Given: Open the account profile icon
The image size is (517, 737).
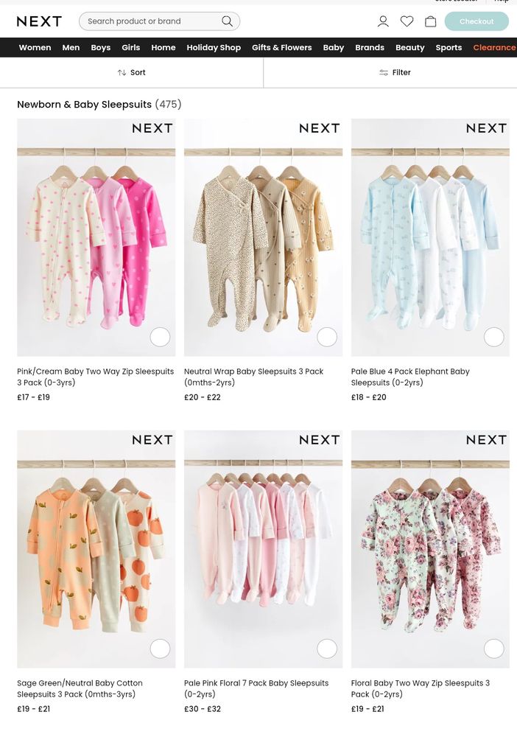Looking at the screenshot, I should (383, 21).
